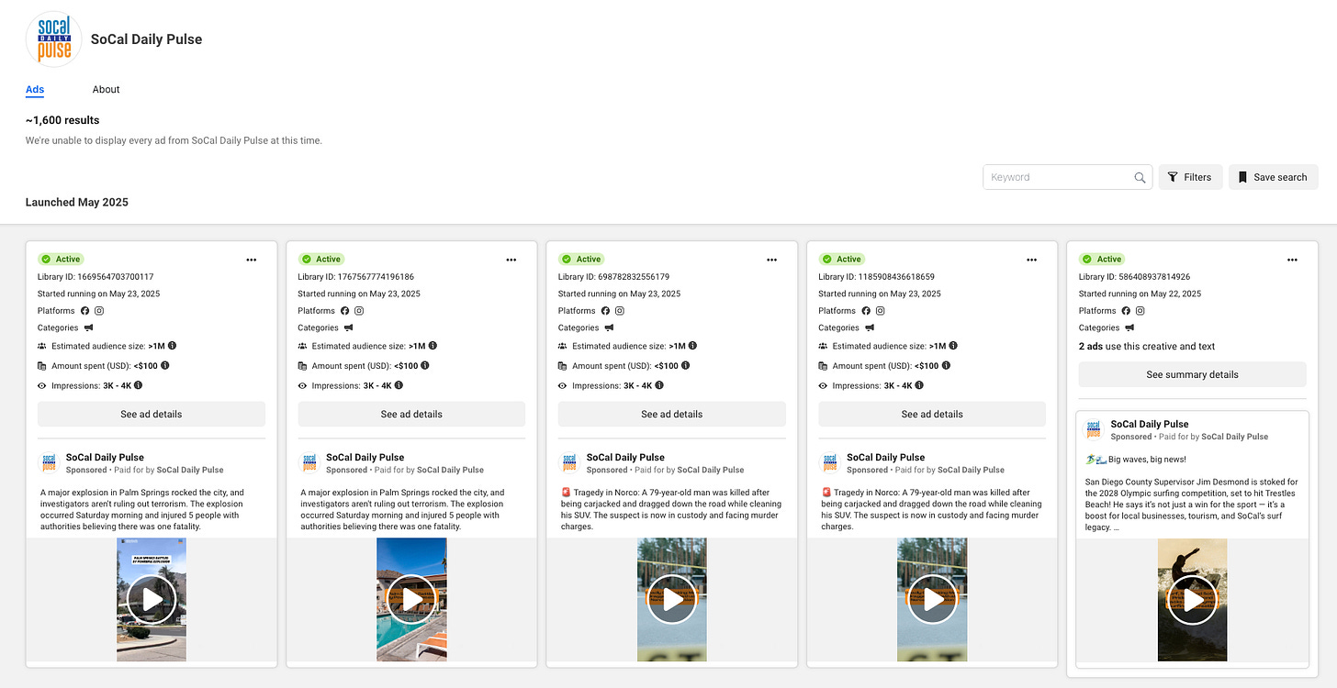
Task: Switch to the About tab
Action: point(107,89)
